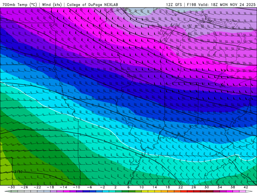Screen dimensions: 257x193
Task: Click the -26 legend value
Action: coord(24,187)
